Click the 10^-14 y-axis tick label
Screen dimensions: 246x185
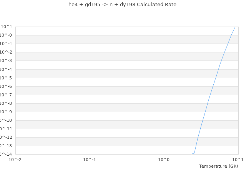pyautogui.click(x=6, y=154)
